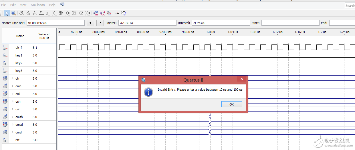
Task: Click the 1.0 us time ruler mark
Action: (x=211, y=32)
